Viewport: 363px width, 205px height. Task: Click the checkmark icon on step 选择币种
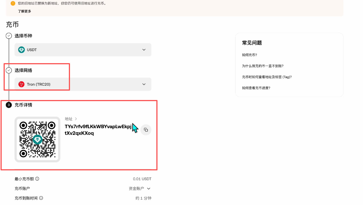click(x=9, y=36)
